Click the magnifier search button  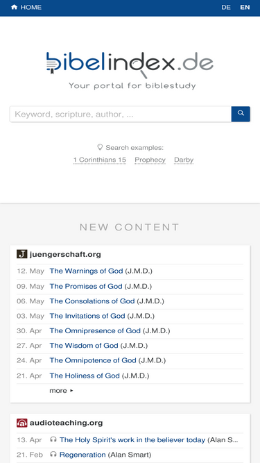click(x=241, y=114)
